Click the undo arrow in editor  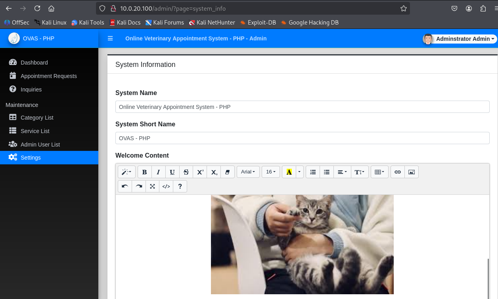pos(125,186)
